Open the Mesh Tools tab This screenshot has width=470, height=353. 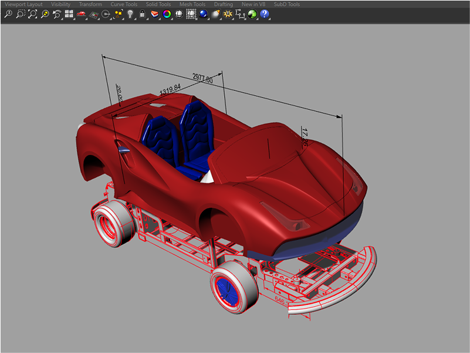[192, 4]
